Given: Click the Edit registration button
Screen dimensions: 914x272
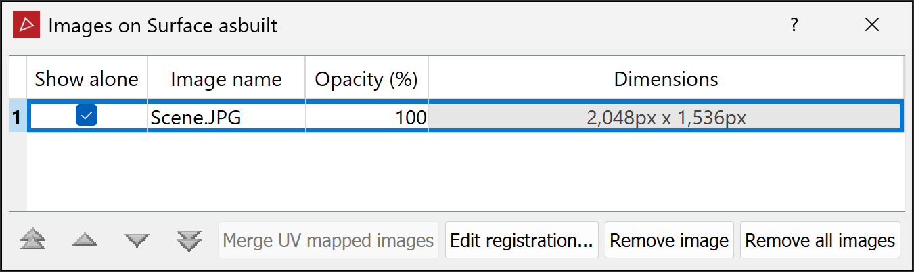Looking at the screenshot, I should (521, 240).
